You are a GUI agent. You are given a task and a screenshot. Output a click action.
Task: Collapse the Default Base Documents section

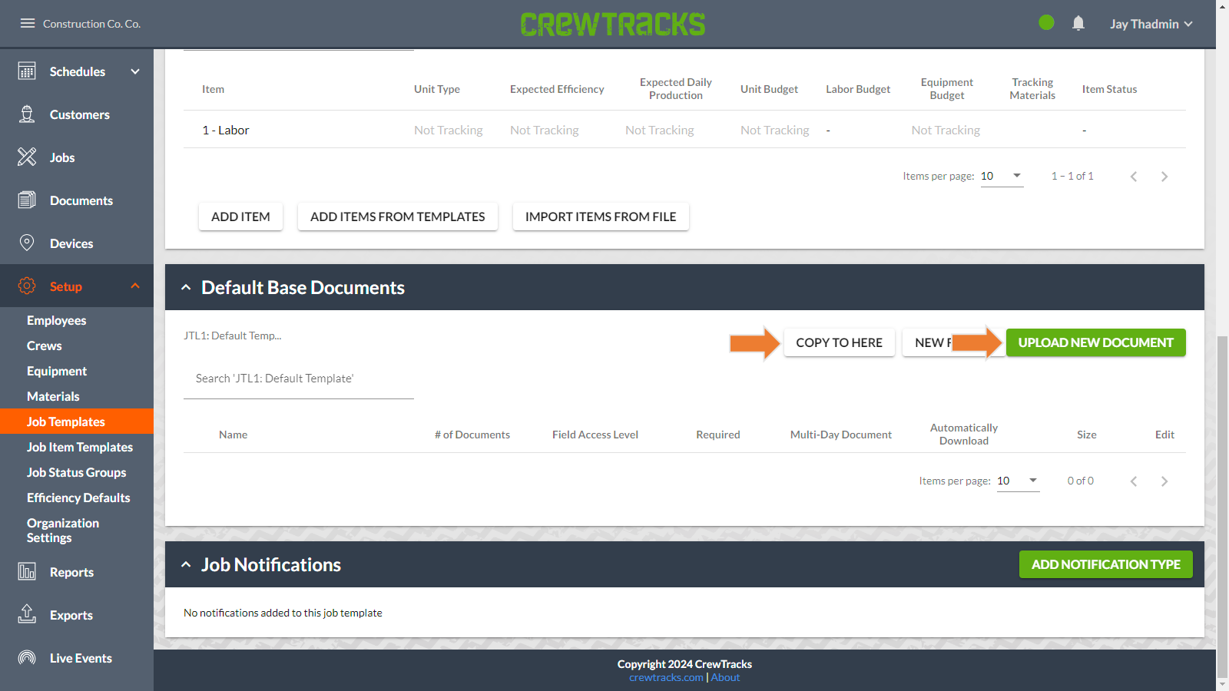tap(186, 287)
